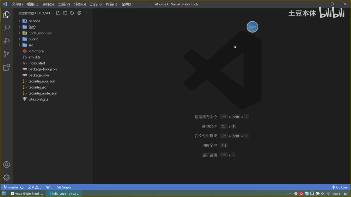Click Go Live in the status bar

click(339, 187)
